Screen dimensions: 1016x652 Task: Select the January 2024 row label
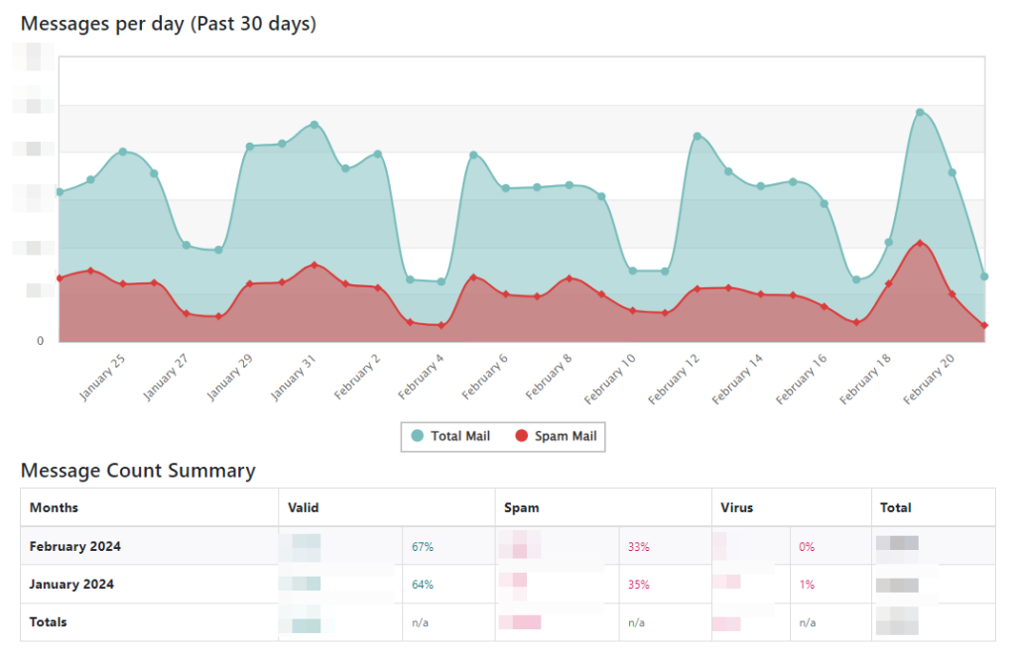[71, 585]
